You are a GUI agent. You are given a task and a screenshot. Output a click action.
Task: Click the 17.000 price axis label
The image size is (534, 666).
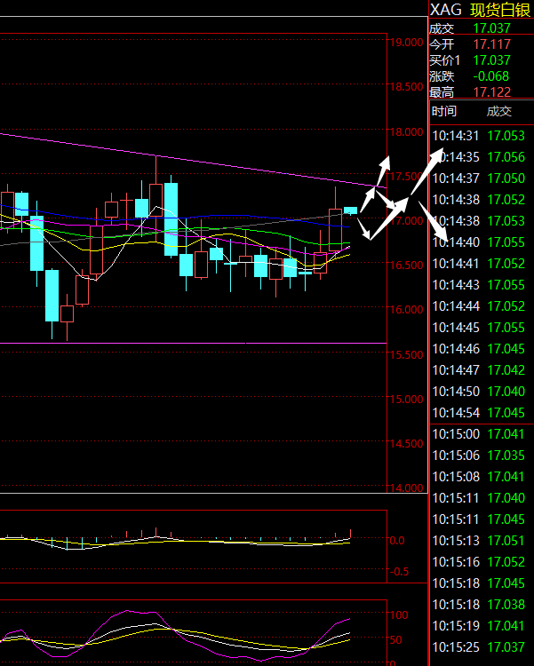click(406, 220)
